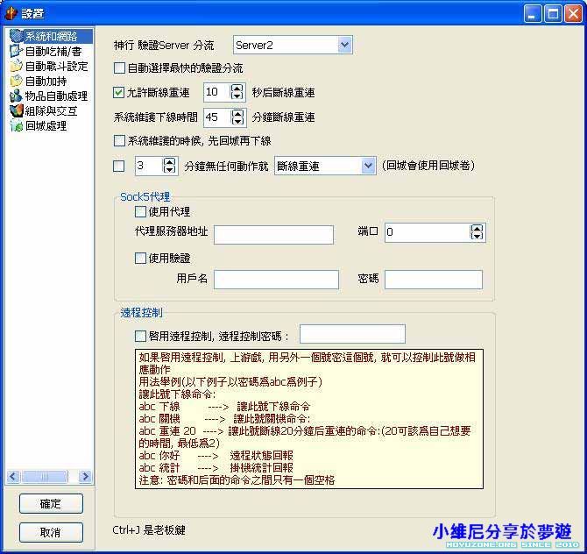This screenshot has width=587, height=554.
Task: Open the 回城處理 settings page
Action: point(46,125)
